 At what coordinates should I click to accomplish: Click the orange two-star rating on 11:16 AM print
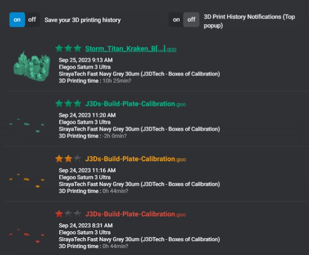point(68,159)
